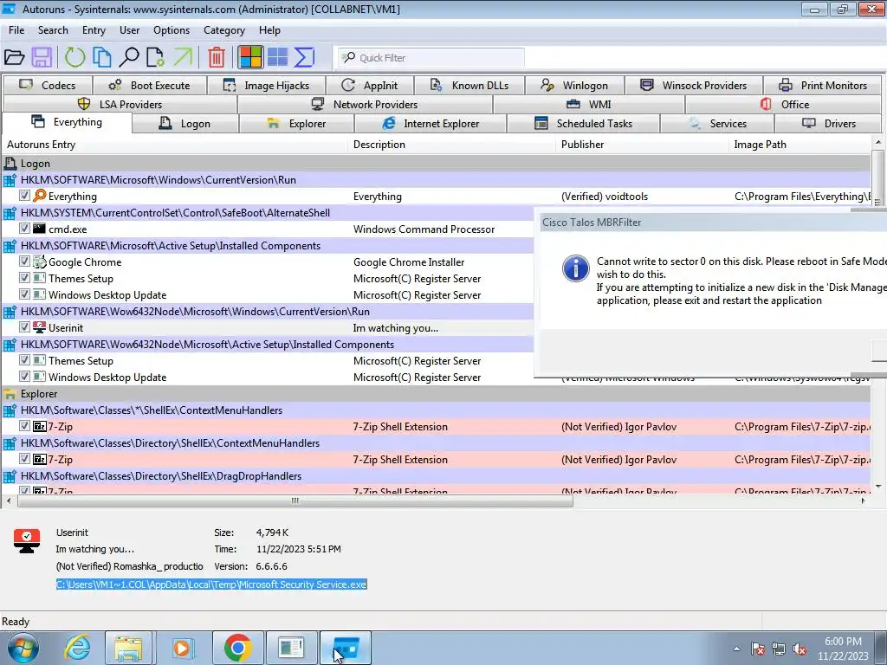Click the Cisco Talos MBRFilter info icon

click(576, 268)
